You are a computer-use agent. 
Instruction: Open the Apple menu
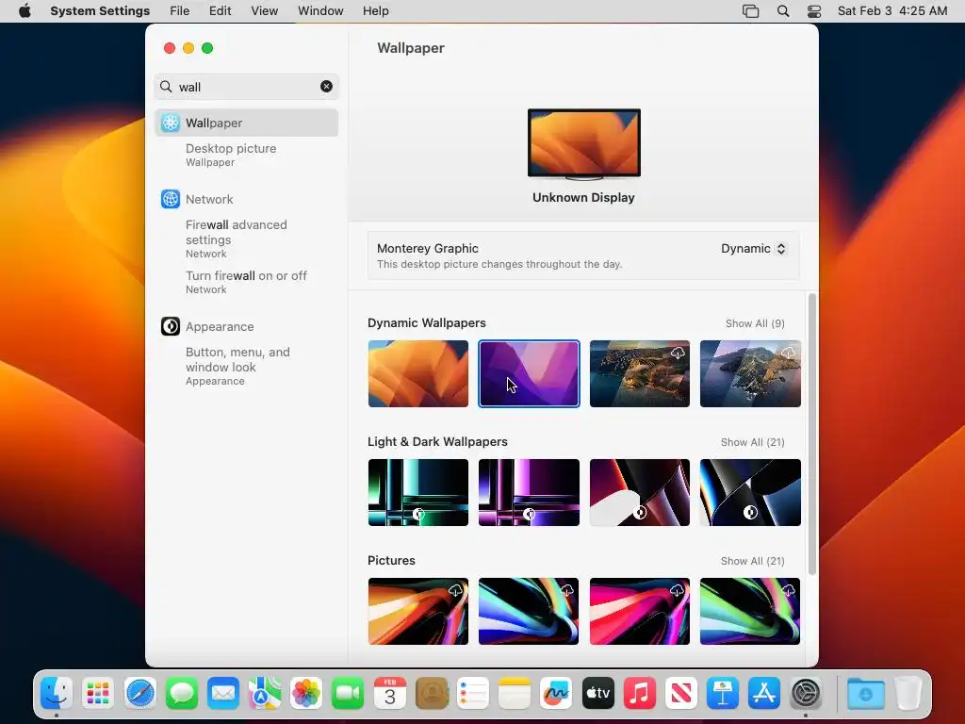[x=25, y=11]
